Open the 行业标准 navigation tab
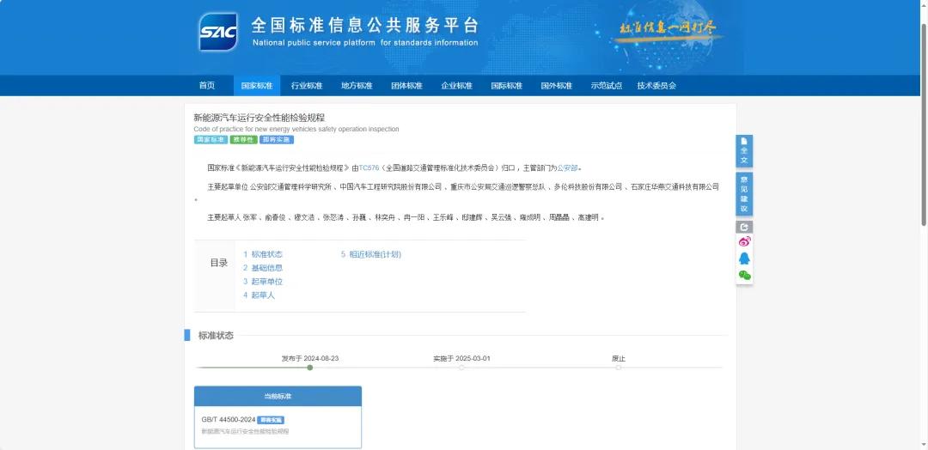Image resolution: width=928 pixels, height=450 pixels. click(307, 85)
